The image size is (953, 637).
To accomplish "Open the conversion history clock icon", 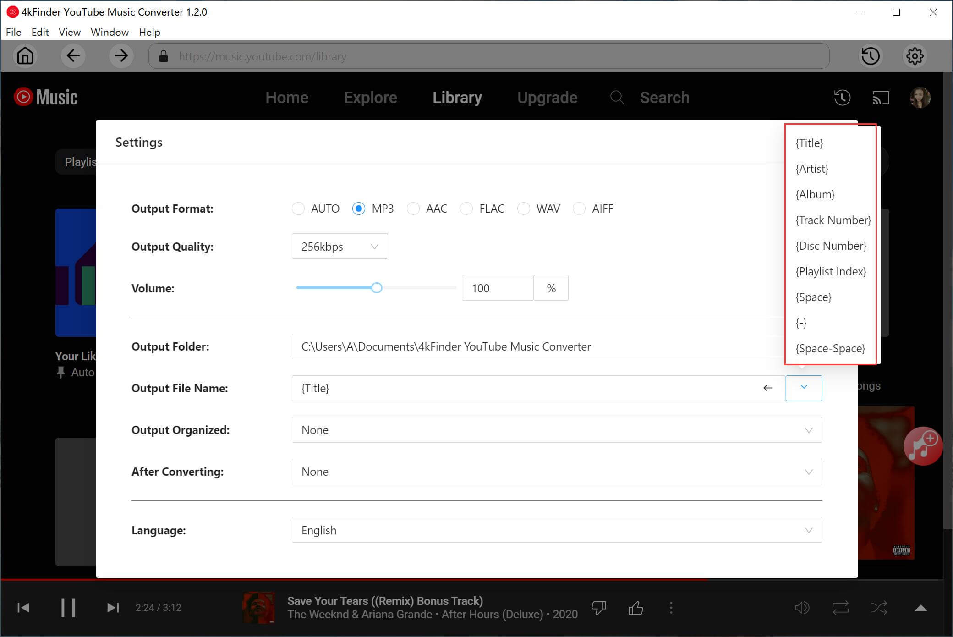I will [870, 56].
